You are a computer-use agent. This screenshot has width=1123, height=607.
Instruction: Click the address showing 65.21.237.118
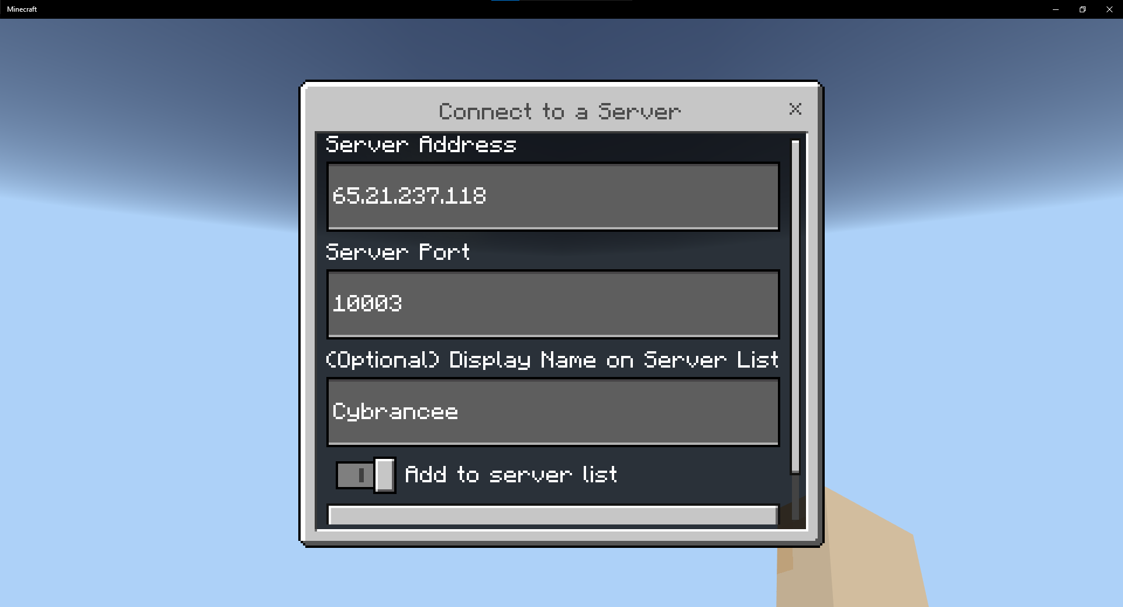pyautogui.click(x=552, y=197)
